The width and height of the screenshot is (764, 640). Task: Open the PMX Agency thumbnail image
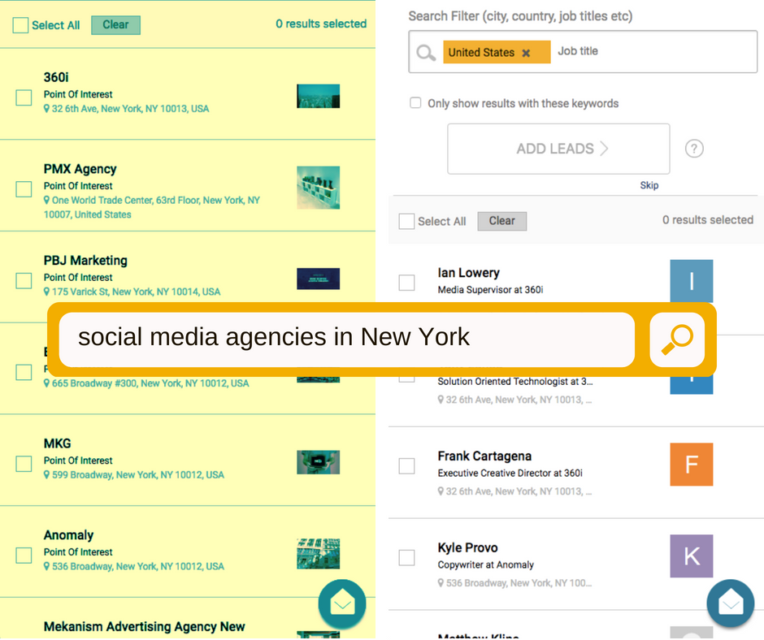(x=318, y=188)
